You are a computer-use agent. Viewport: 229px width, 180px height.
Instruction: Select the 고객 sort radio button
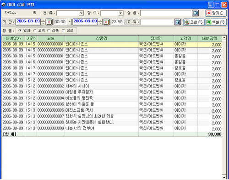pyautogui.click(x=35, y=31)
